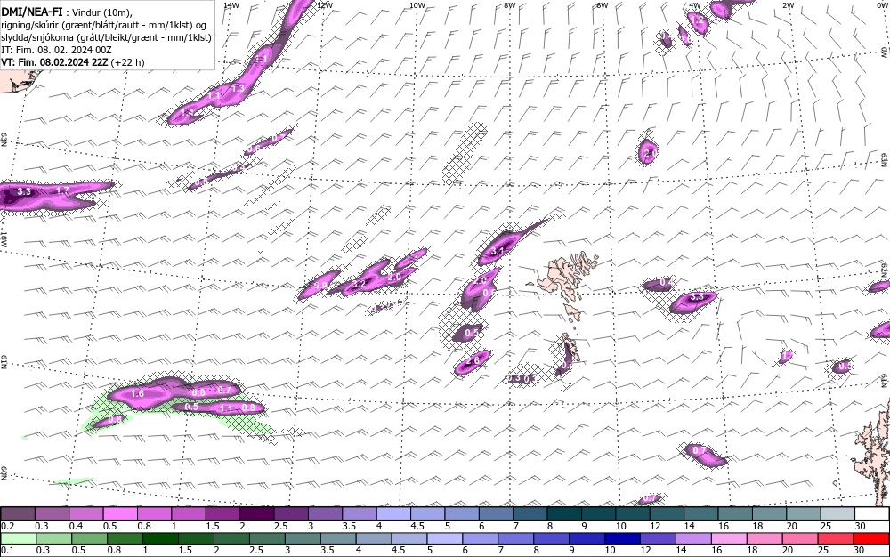Click the light pink swatch after lower label 16
890x557 pixels.
[x=729, y=538]
